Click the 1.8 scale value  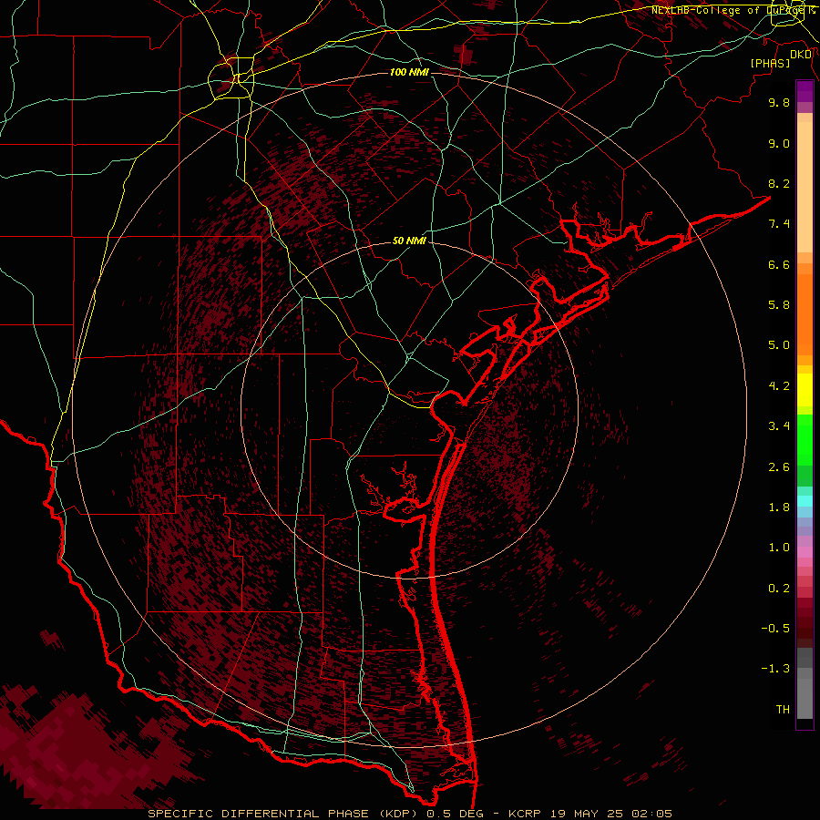779,507
